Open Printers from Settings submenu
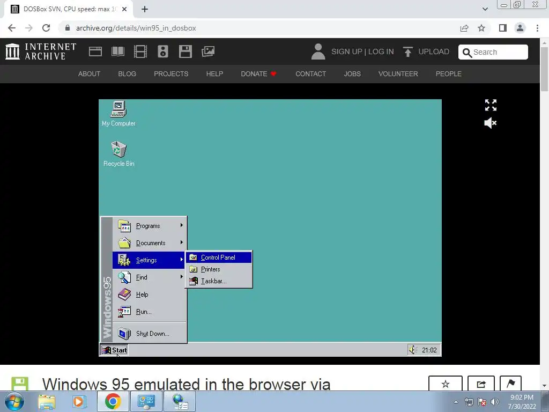Image resolution: width=549 pixels, height=412 pixels. (219, 269)
